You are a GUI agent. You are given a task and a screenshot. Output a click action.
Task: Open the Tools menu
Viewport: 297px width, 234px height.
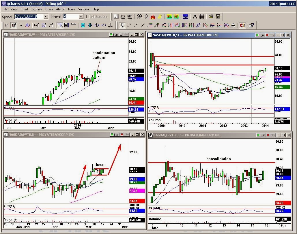[71, 9]
